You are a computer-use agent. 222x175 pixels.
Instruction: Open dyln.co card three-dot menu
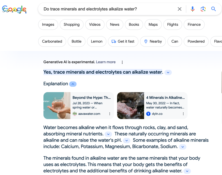(x=183, y=114)
